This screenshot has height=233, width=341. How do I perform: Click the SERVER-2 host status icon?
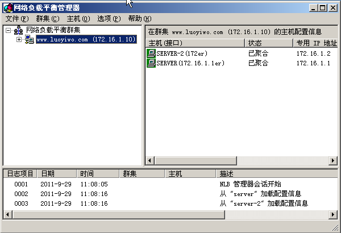pos(151,53)
